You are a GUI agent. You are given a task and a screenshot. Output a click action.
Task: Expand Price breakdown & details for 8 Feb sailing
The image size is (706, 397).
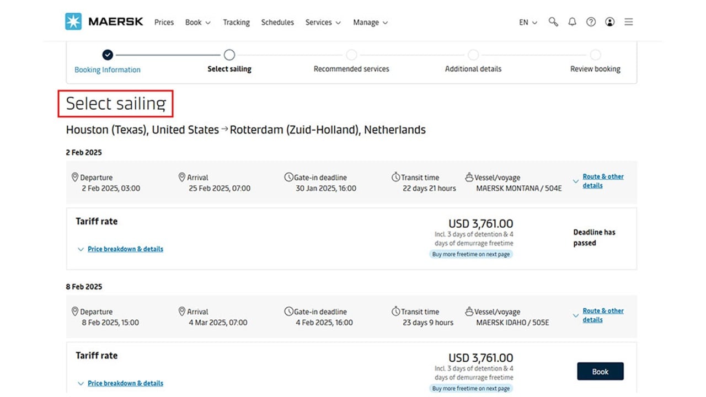[x=125, y=383]
